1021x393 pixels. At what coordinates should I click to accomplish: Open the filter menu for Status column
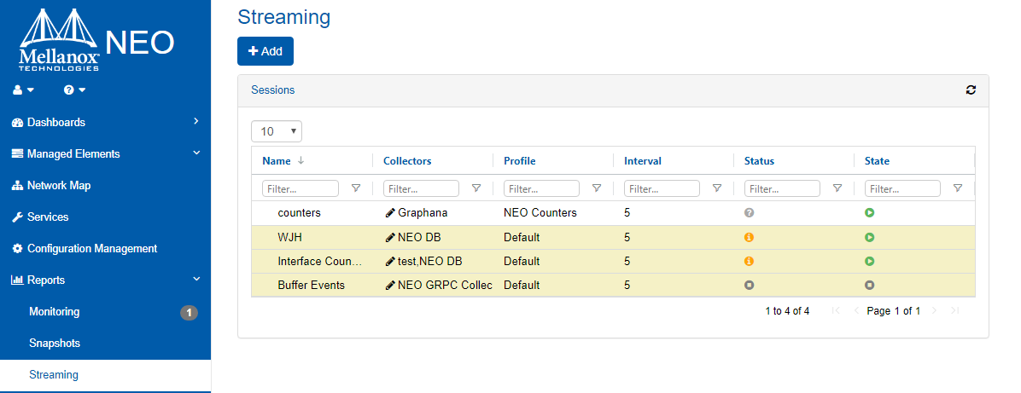837,188
